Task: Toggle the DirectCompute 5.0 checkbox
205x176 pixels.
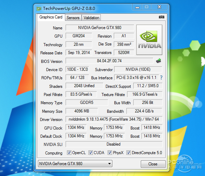Action: point(128,153)
